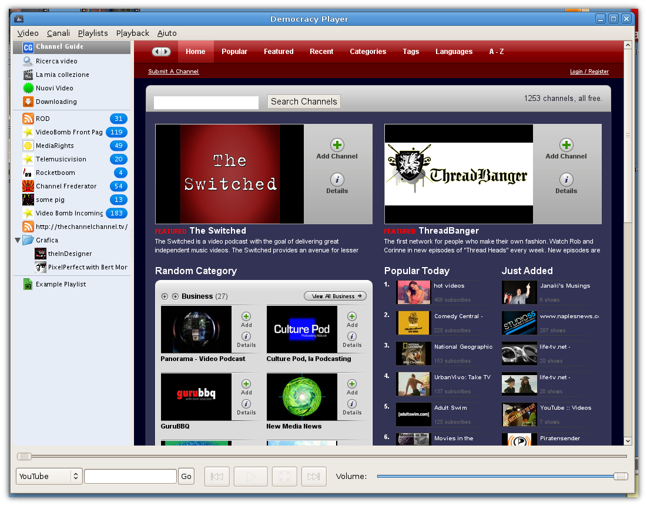Select Channel Frederator channel
This screenshot has width=647, height=506.
(71, 186)
